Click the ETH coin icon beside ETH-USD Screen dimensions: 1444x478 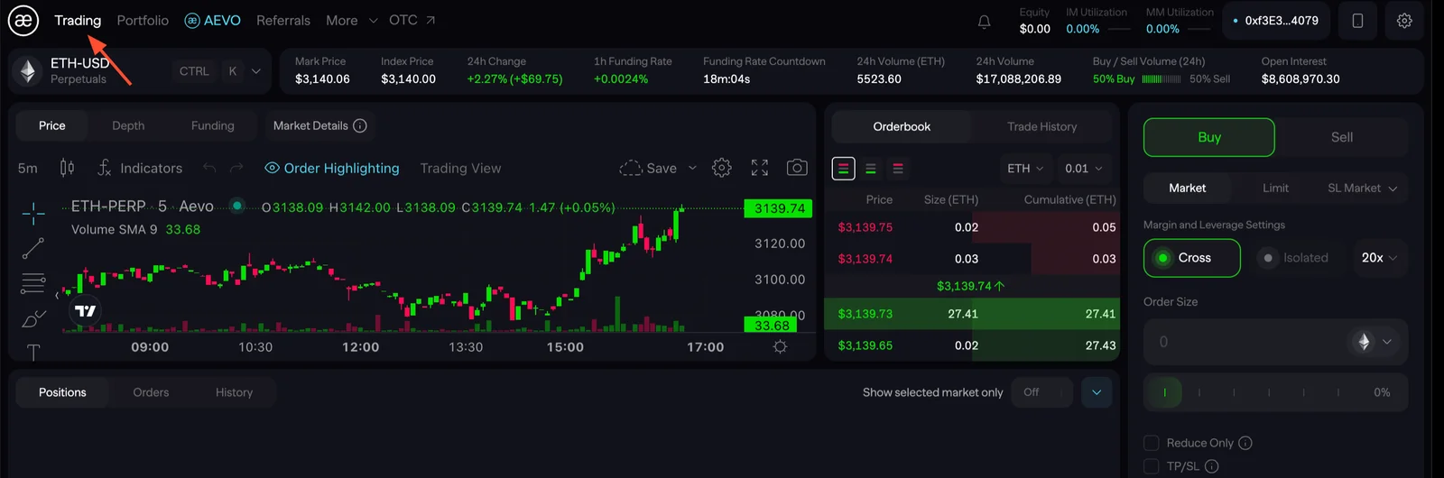tap(28, 71)
